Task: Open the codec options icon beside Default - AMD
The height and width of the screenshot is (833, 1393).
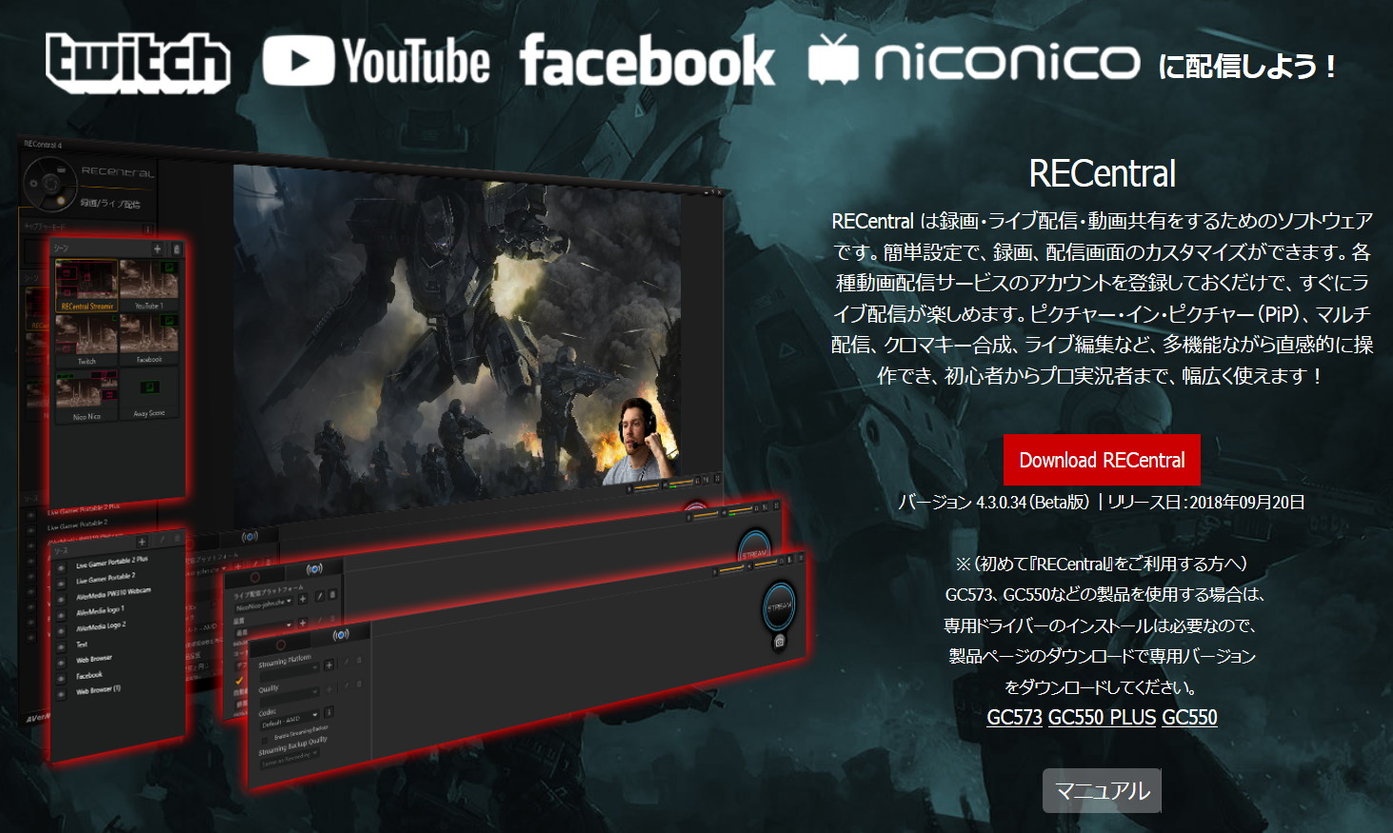Action: (328, 712)
